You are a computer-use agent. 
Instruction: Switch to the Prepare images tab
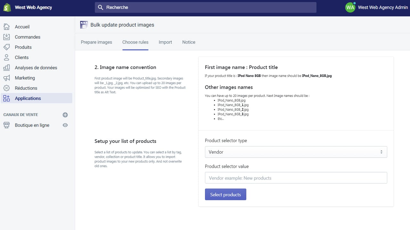click(96, 42)
